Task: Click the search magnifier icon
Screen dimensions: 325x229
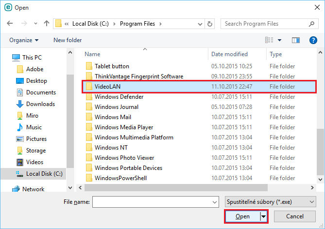Action: pos(311,23)
